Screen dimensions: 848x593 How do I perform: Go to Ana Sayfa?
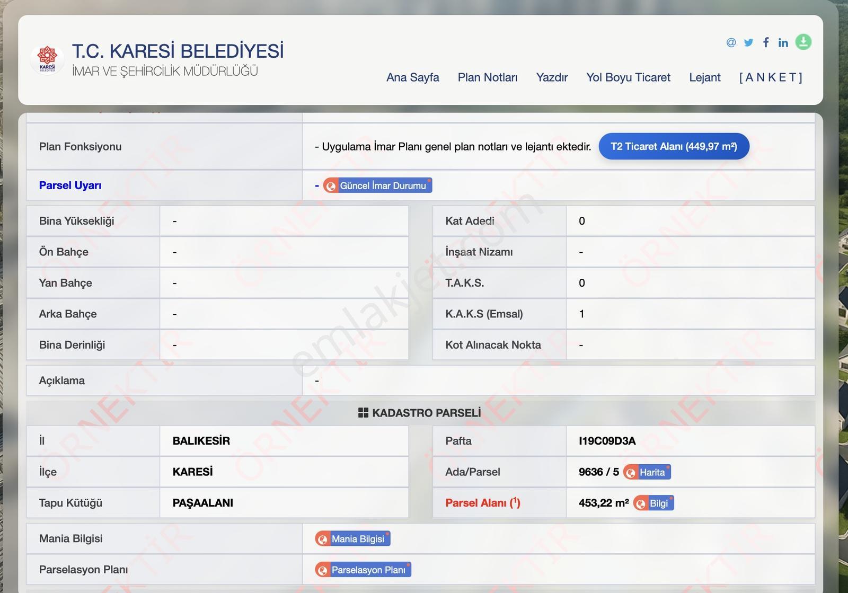[x=413, y=77]
